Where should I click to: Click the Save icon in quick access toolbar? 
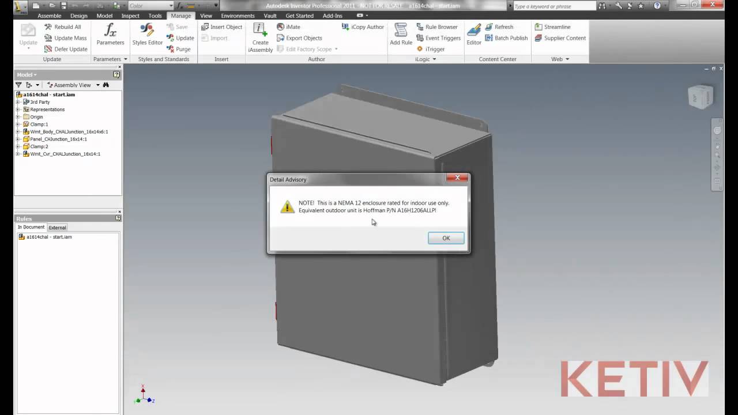click(x=64, y=6)
